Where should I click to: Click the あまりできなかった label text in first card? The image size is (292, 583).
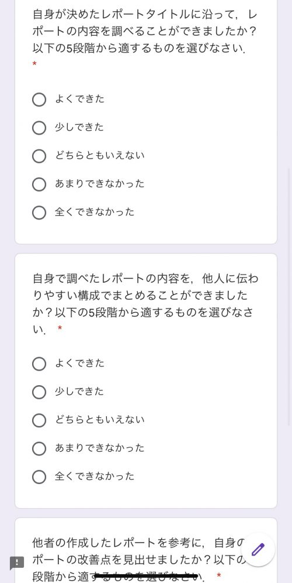coord(99,184)
